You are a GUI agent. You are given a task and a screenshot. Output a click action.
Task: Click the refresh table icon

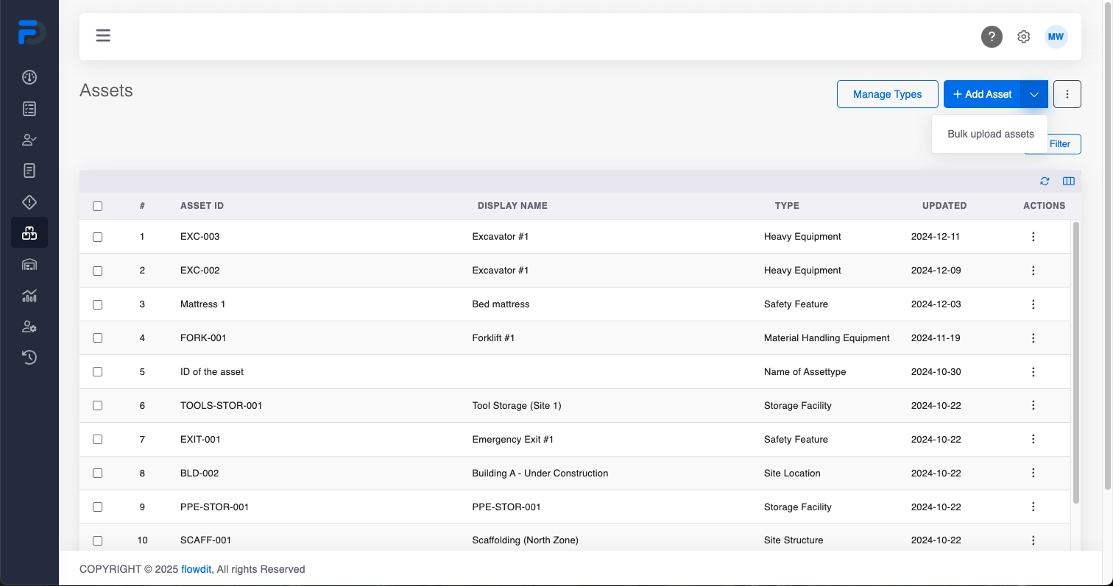coord(1045,181)
